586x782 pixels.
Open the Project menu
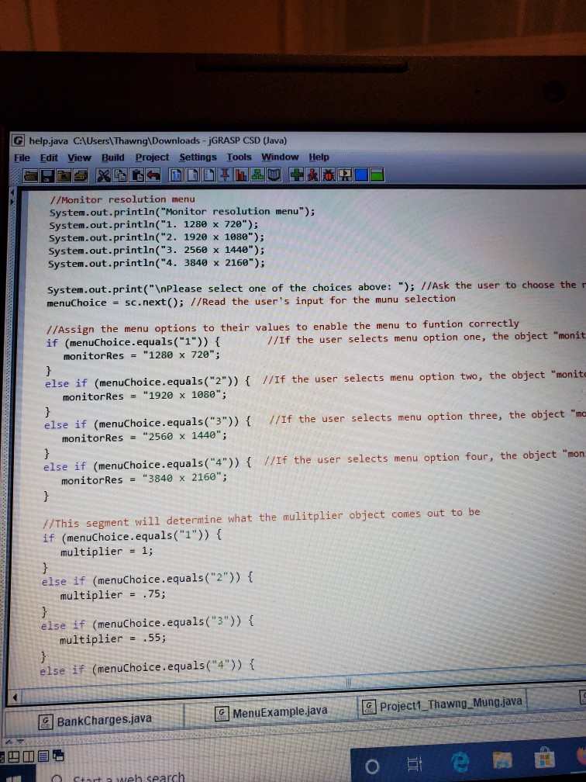tap(152, 157)
